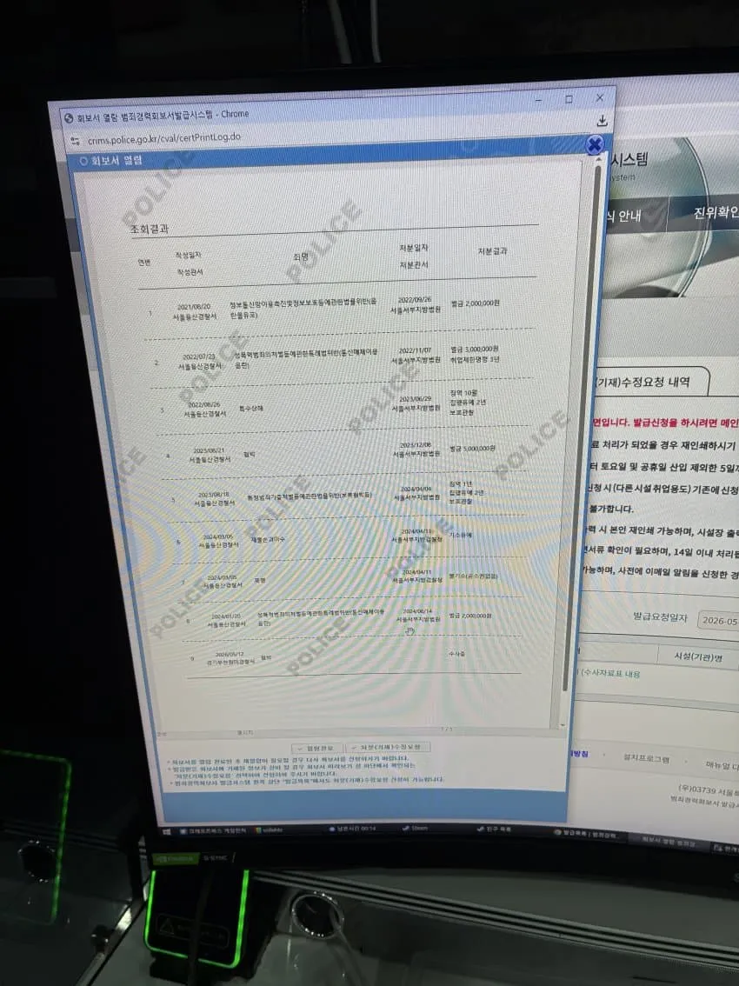Screen dimensions: 739x986
Task: Close the 회보서 열람 popup with the blue X
Action: (x=595, y=146)
